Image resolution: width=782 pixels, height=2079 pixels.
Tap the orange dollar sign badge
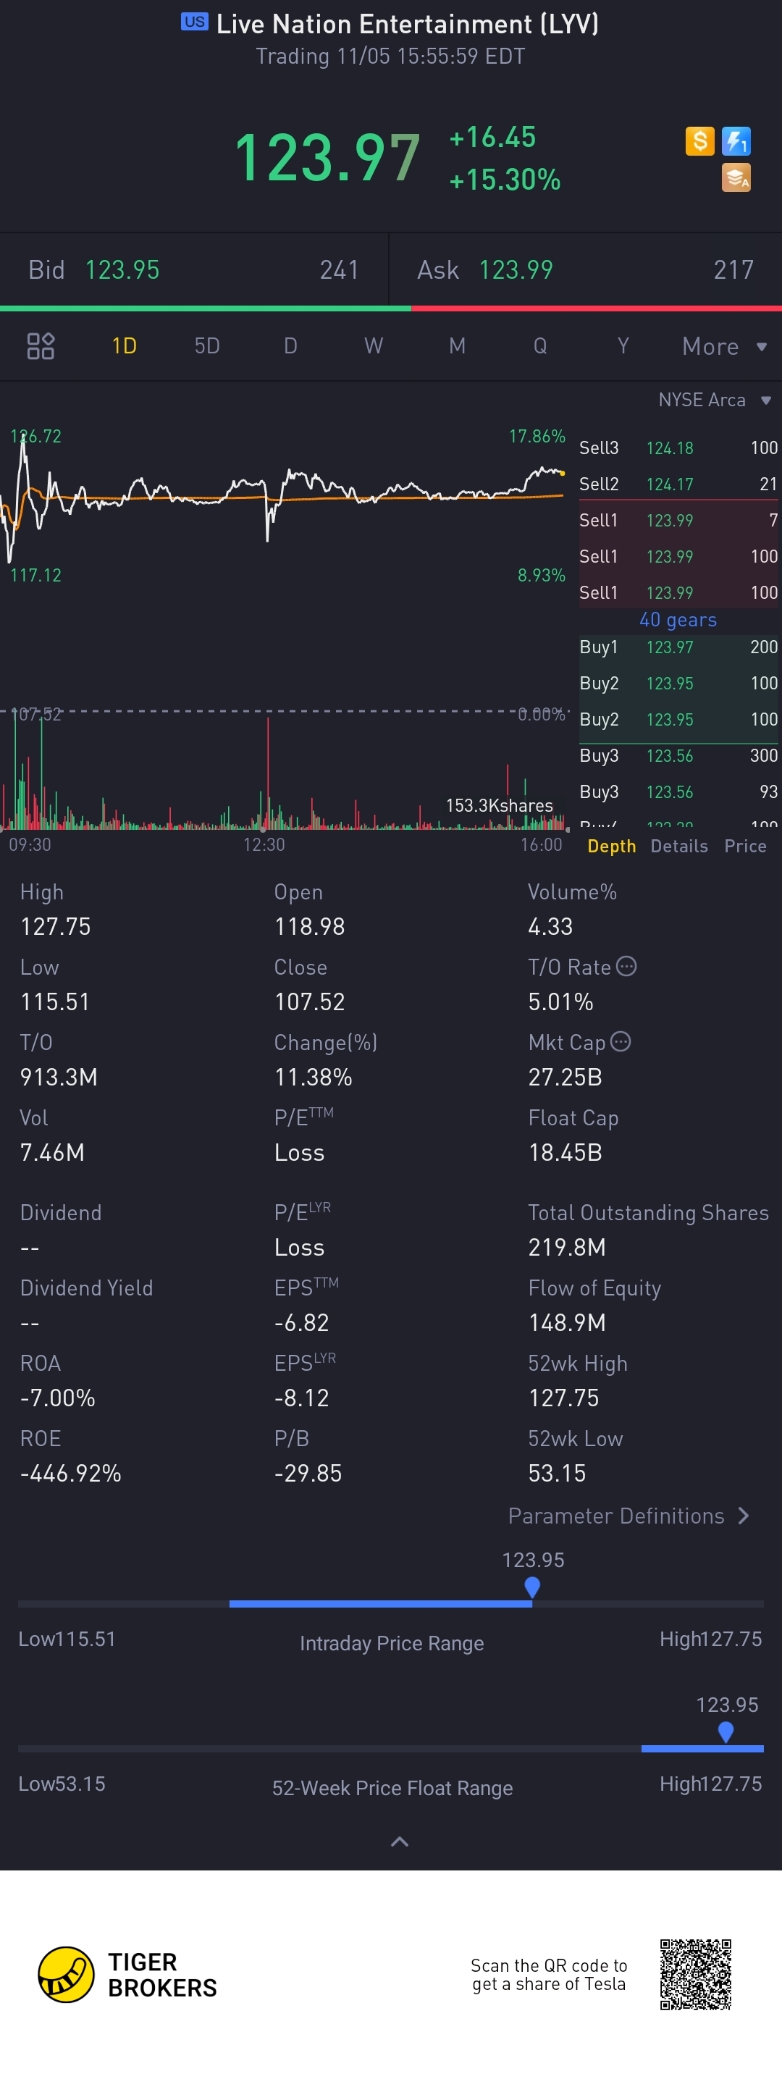[x=699, y=141]
